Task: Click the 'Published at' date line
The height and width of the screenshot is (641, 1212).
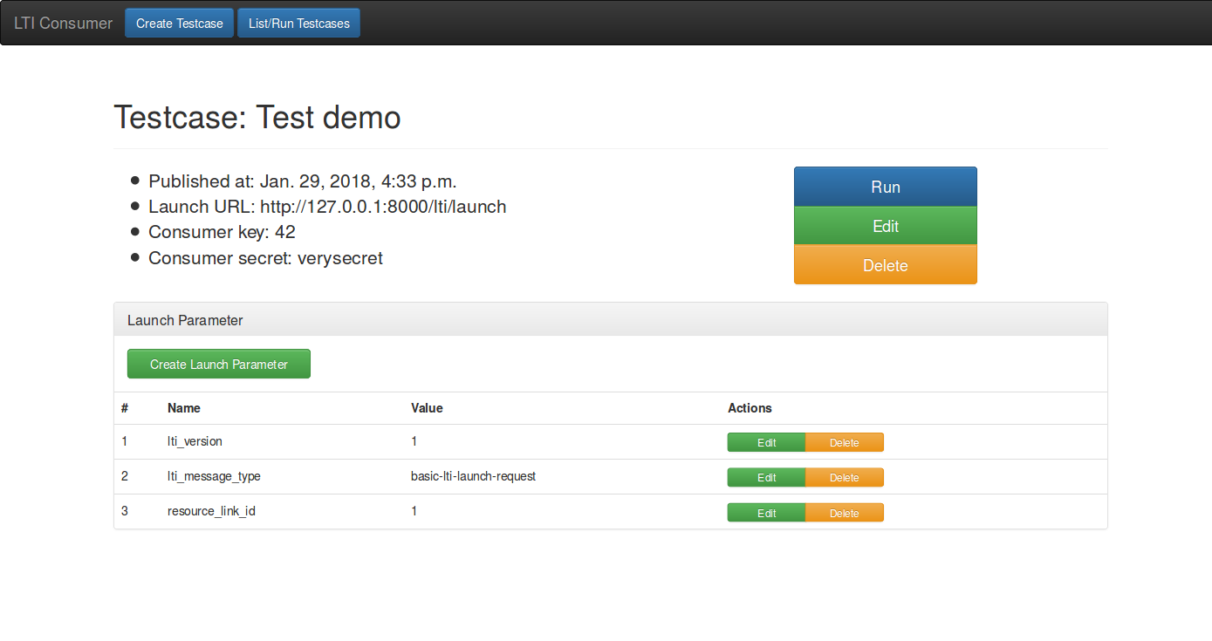Action: (303, 181)
